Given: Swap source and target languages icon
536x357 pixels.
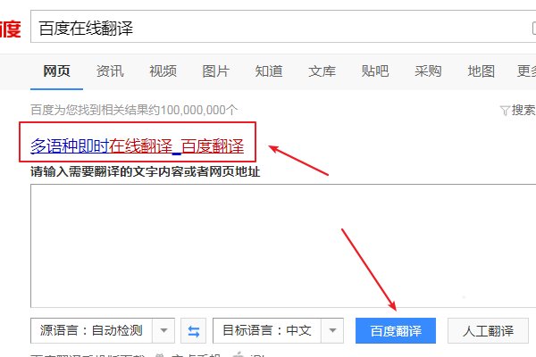Looking at the screenshot, I should click(194, 331).
